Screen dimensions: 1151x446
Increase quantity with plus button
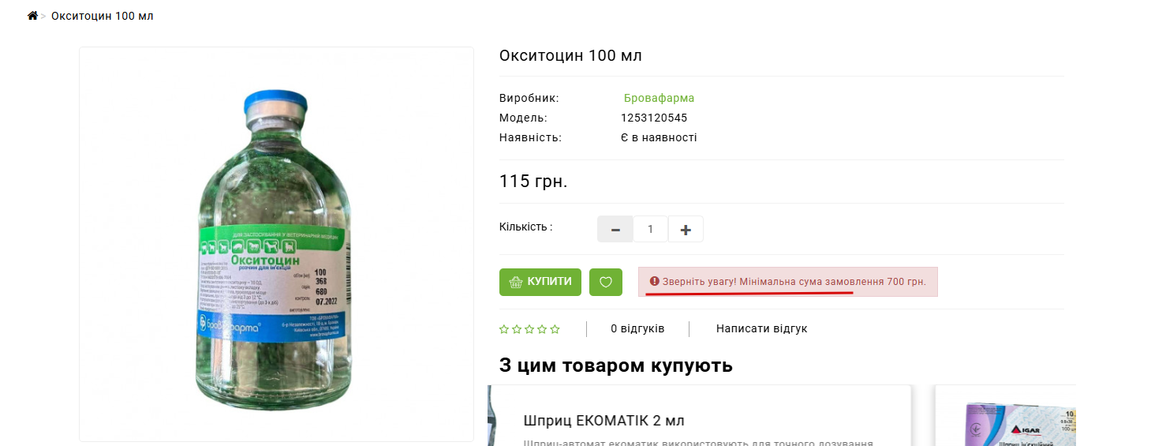click(686, 229)
